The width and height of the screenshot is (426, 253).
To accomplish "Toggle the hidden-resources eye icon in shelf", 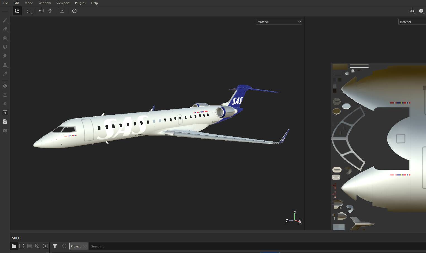I will [x=37, y=246].
